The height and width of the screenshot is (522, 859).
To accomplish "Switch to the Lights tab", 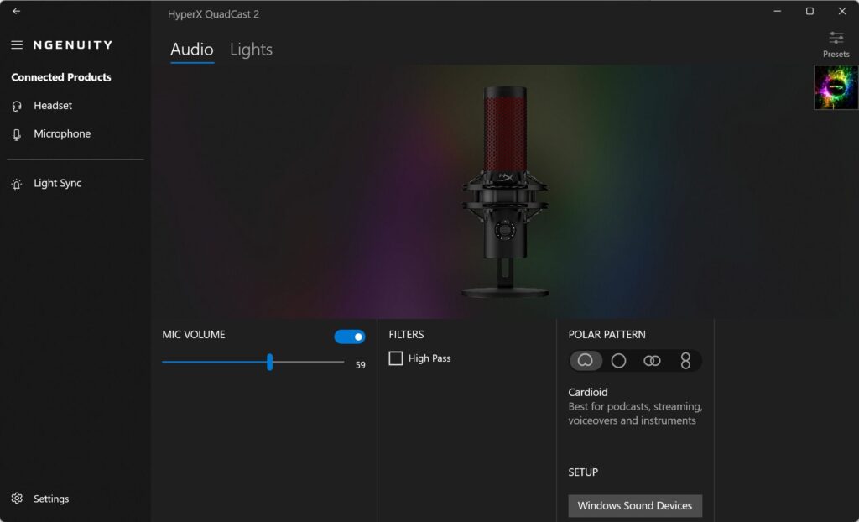I will tap(251, 50).
